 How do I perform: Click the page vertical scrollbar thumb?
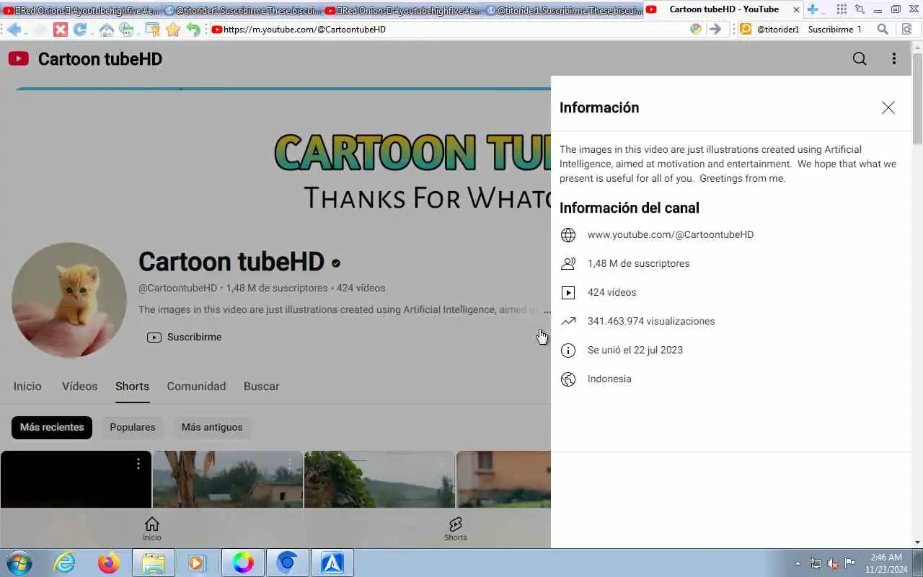point(917,97)
